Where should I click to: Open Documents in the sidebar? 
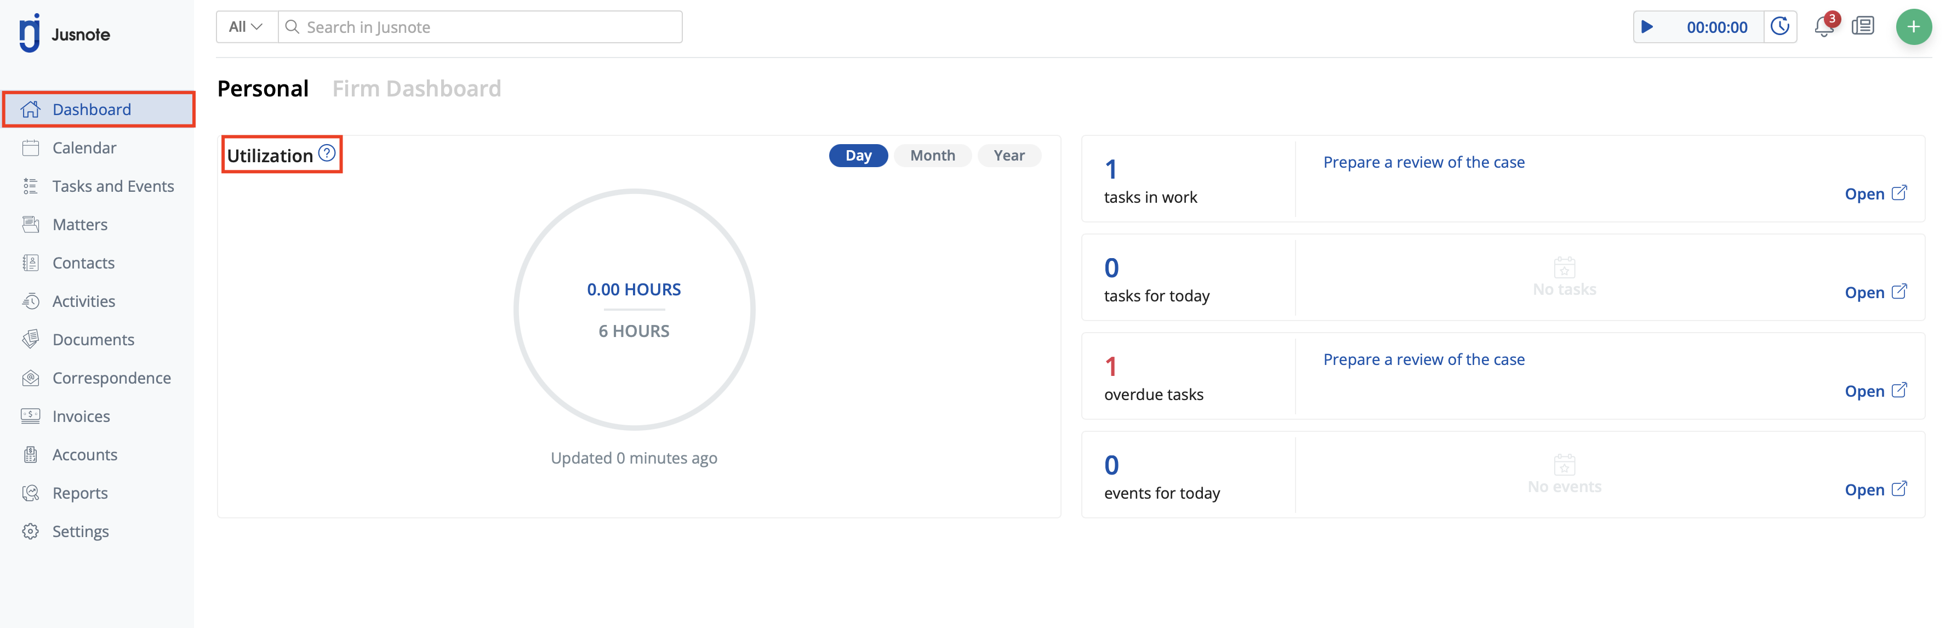98,339
